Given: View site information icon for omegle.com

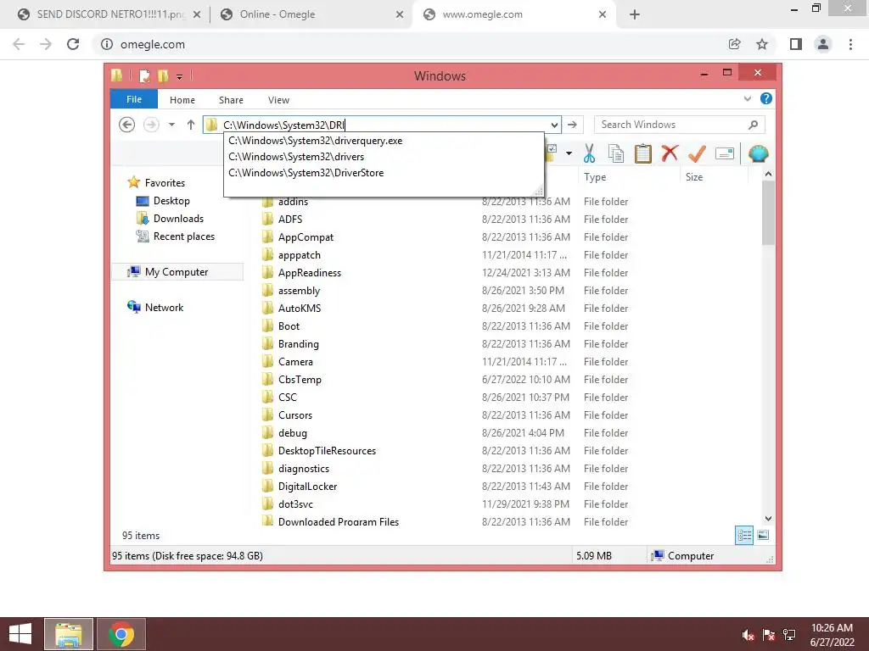Looking at the screenshot, I should pyautogui.click(x=106, y=44).
